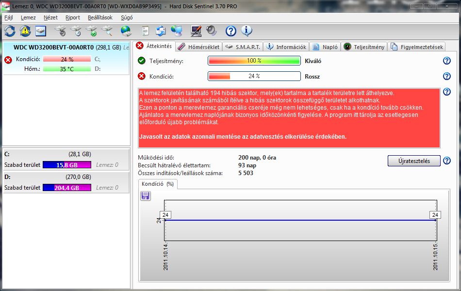
Task: Click the '93 nap' estimated lifetime value
Action: point(247,165)
